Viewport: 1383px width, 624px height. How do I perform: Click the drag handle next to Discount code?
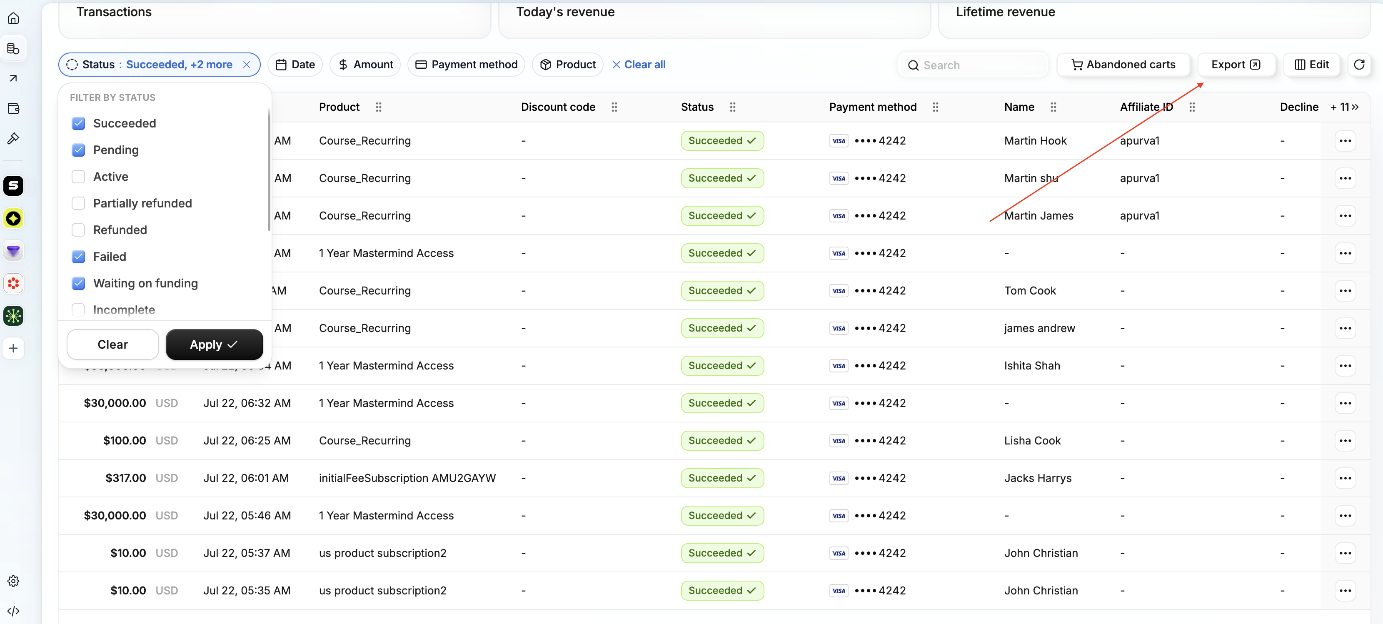coord(614,107)
